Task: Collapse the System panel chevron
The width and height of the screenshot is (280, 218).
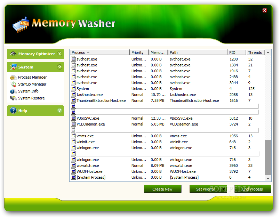Action: [59, 67]
